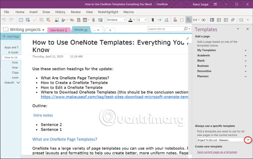Select the 'Apps and T' page
253x159 pixels.
[11, 47]
